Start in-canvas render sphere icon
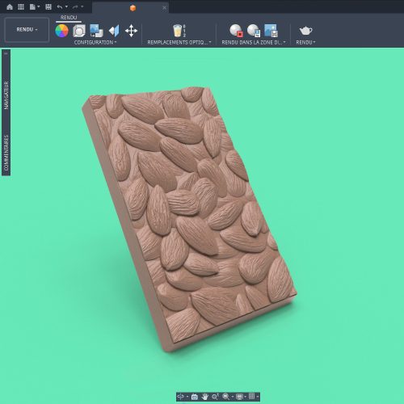This screenshot has height=404, width=404. 236,31
